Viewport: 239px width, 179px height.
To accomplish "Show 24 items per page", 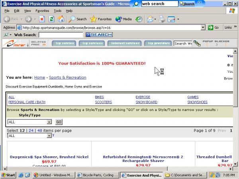I will (x=31, y=130).
